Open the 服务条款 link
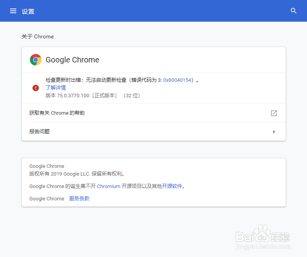The height and width of the screenshot is (257, 307). point(79,198)
